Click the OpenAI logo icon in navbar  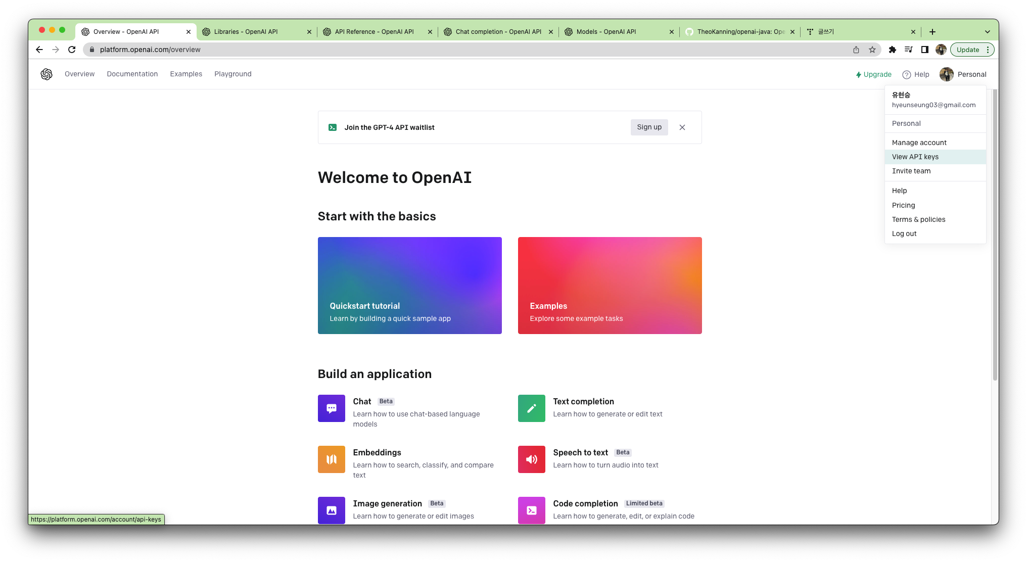click(x=46, y=74)
